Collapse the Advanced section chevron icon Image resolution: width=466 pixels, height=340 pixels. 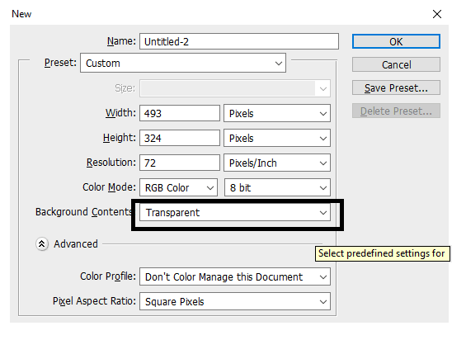[x=42, y=244]
